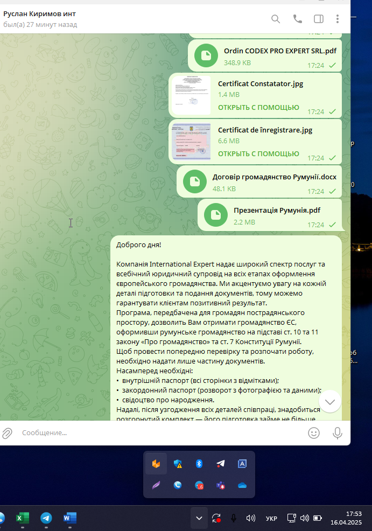Image resolution: width=372 pixels, height=531 pixels.
Task: Click the orange geometric icon in tray overflow
Action: click(x=156, y=464)
